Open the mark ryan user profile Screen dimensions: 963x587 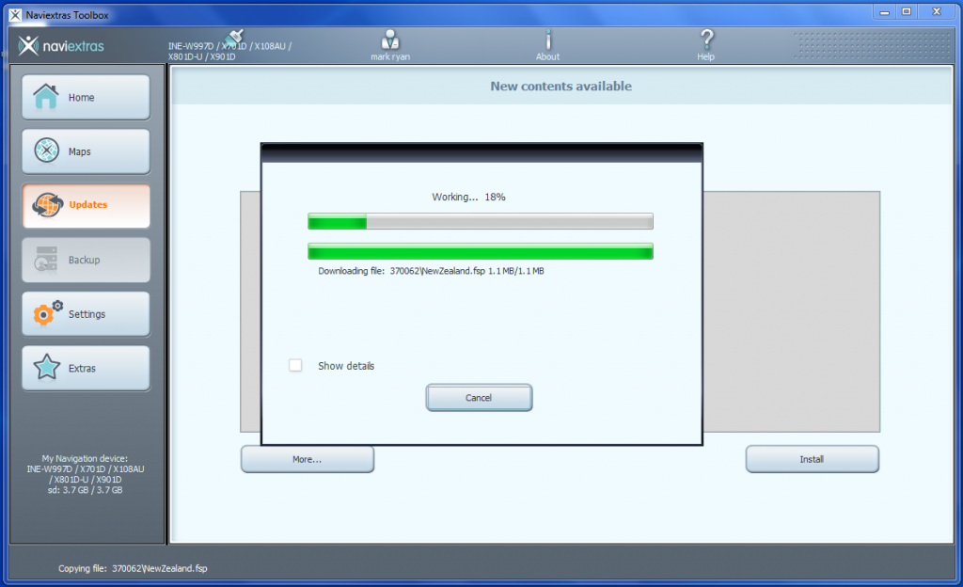[x=389, y=44]
